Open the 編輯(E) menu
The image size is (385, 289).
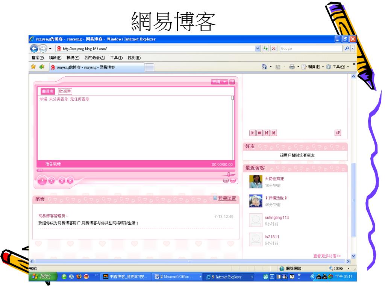pos(55,58)
